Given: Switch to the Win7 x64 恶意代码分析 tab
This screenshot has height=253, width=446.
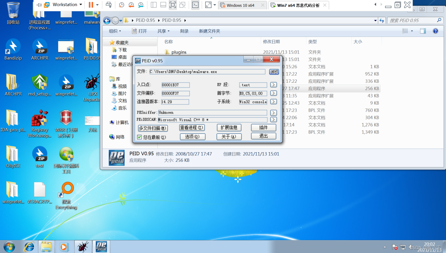Looking at the screenshot, I should [x=298, y=5].
